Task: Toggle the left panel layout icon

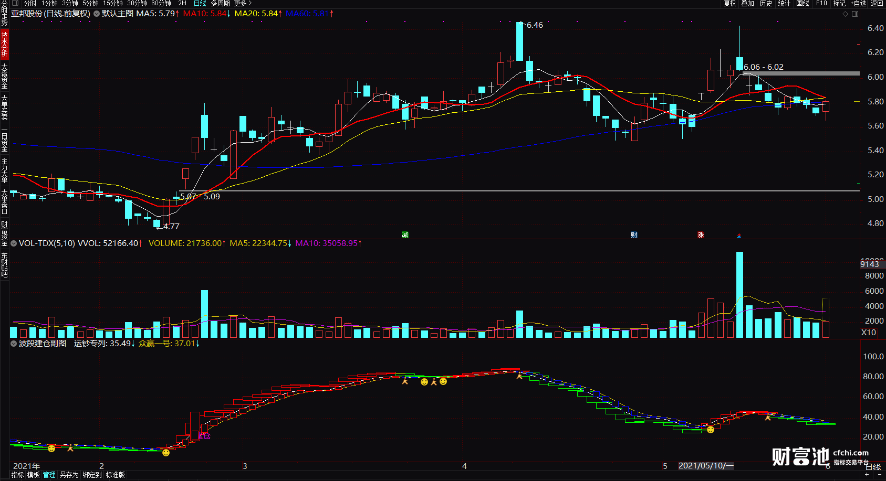Action: click(x=15, y=3)
